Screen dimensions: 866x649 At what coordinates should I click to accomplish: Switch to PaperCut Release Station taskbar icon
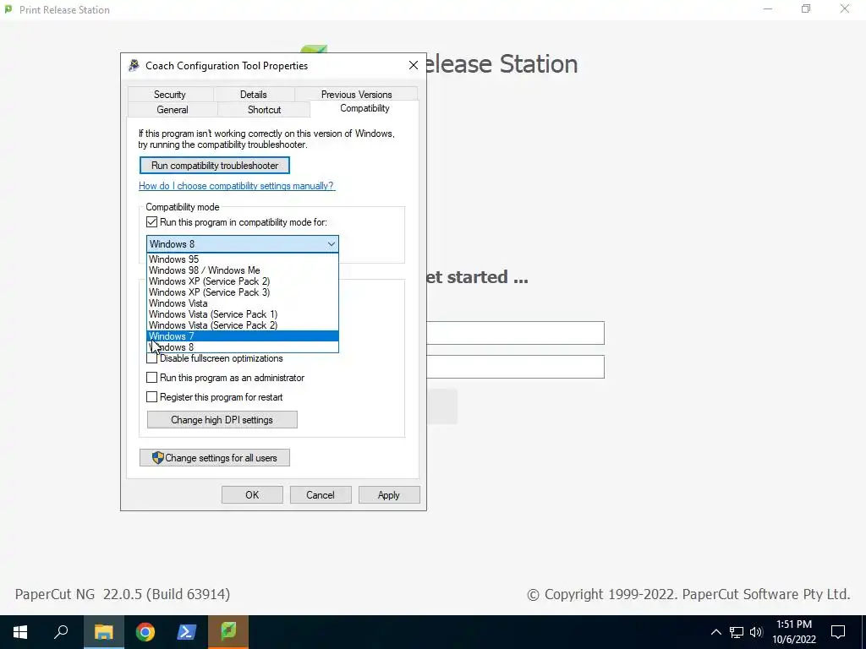point(228,632)
